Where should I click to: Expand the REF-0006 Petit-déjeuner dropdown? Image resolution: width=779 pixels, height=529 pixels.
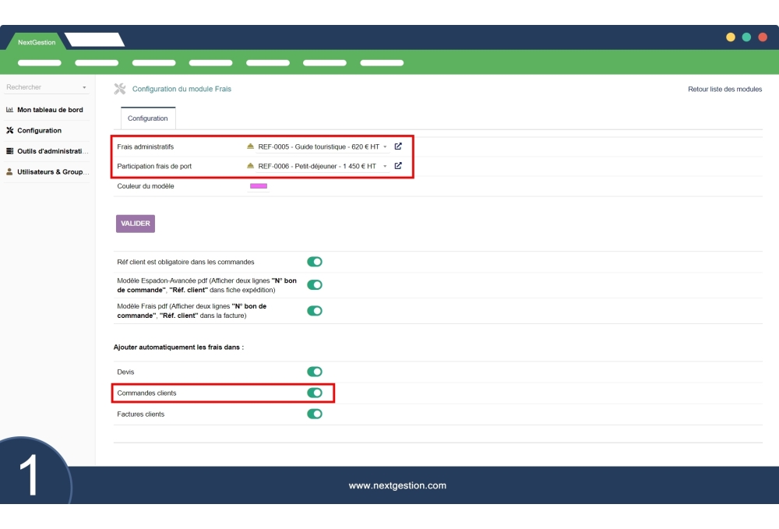pos(384,166)
